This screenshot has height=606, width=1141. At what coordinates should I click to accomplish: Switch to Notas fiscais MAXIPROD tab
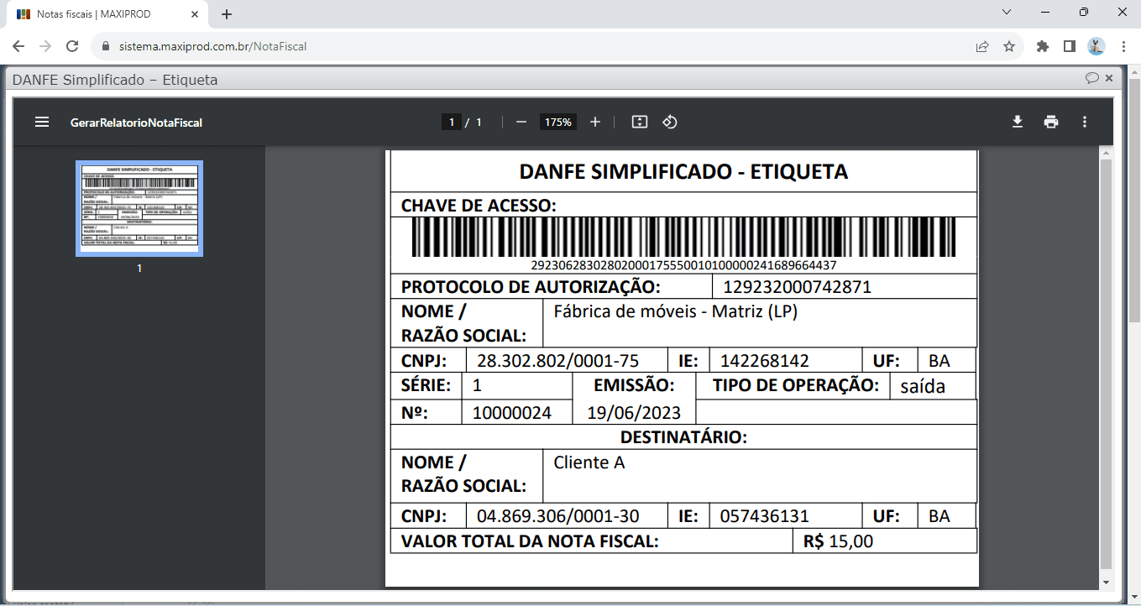pyautogui.click(x=107, y=14)
